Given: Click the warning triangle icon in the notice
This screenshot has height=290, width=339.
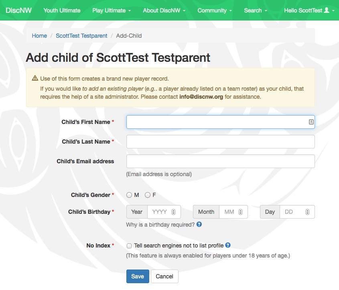Looking at the screenshot, I should (x=35, y=78).
